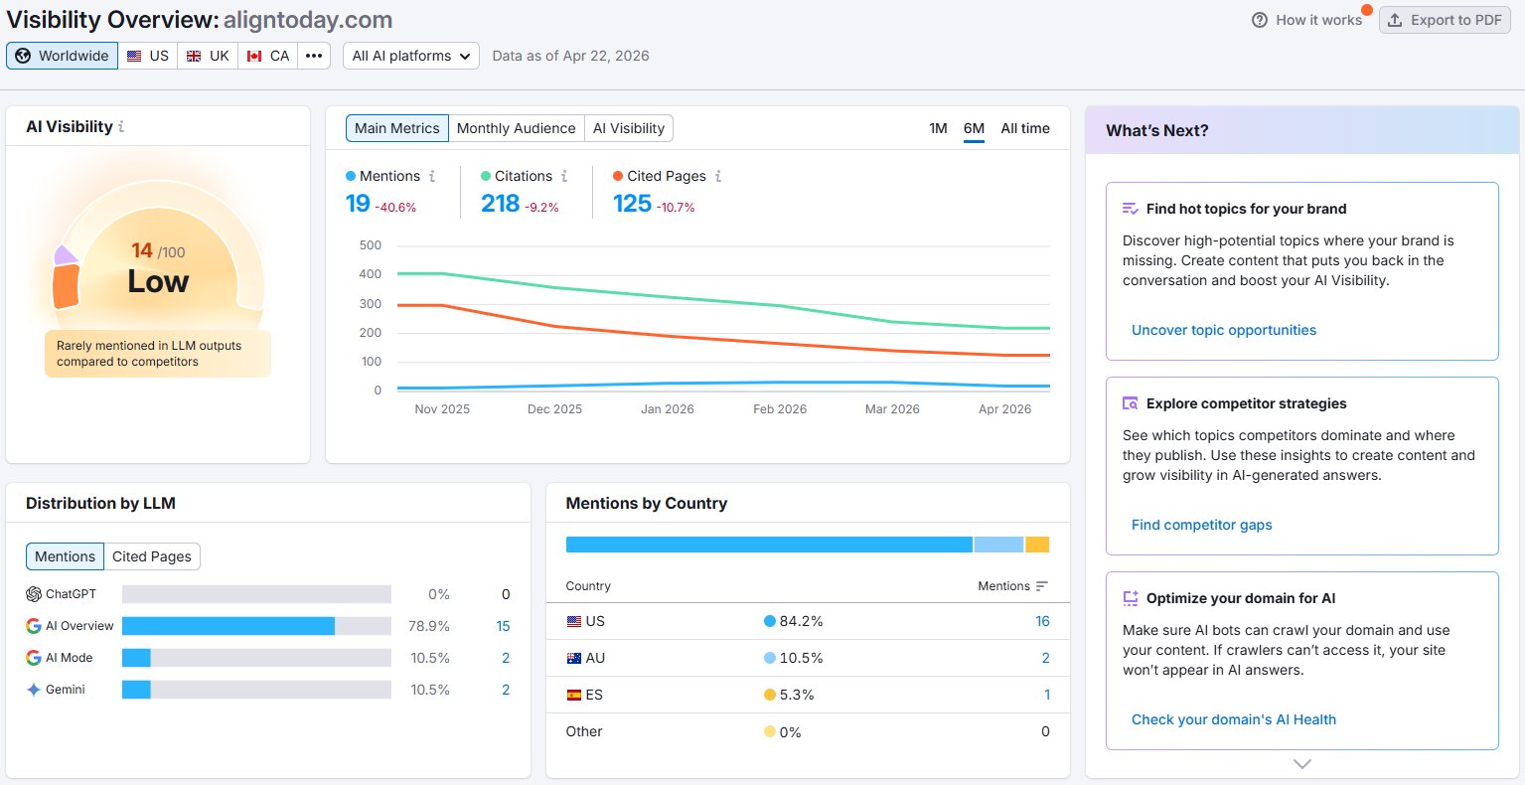Click the Apr 2026 axis label

[x=1004, y=409]
